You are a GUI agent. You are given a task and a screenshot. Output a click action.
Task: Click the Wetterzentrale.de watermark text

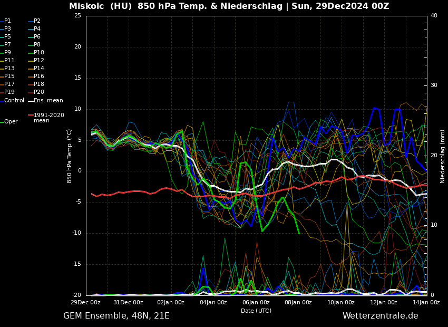(x=380, y=316)
